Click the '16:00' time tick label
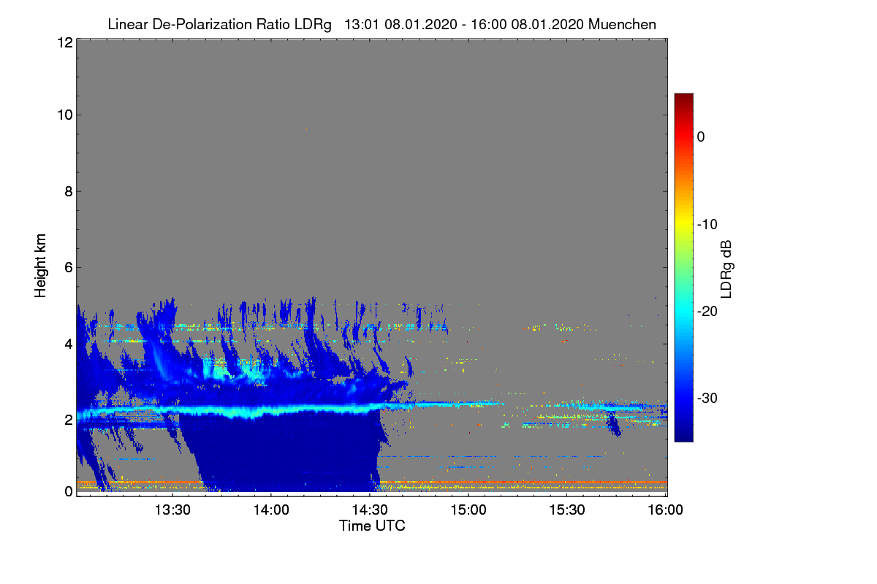 point(666,511)
